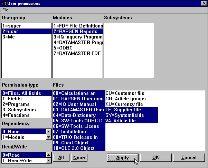
Task: Click Dependency list scroll up arrow
Action: pyautogui.click(x=49, y=132)
